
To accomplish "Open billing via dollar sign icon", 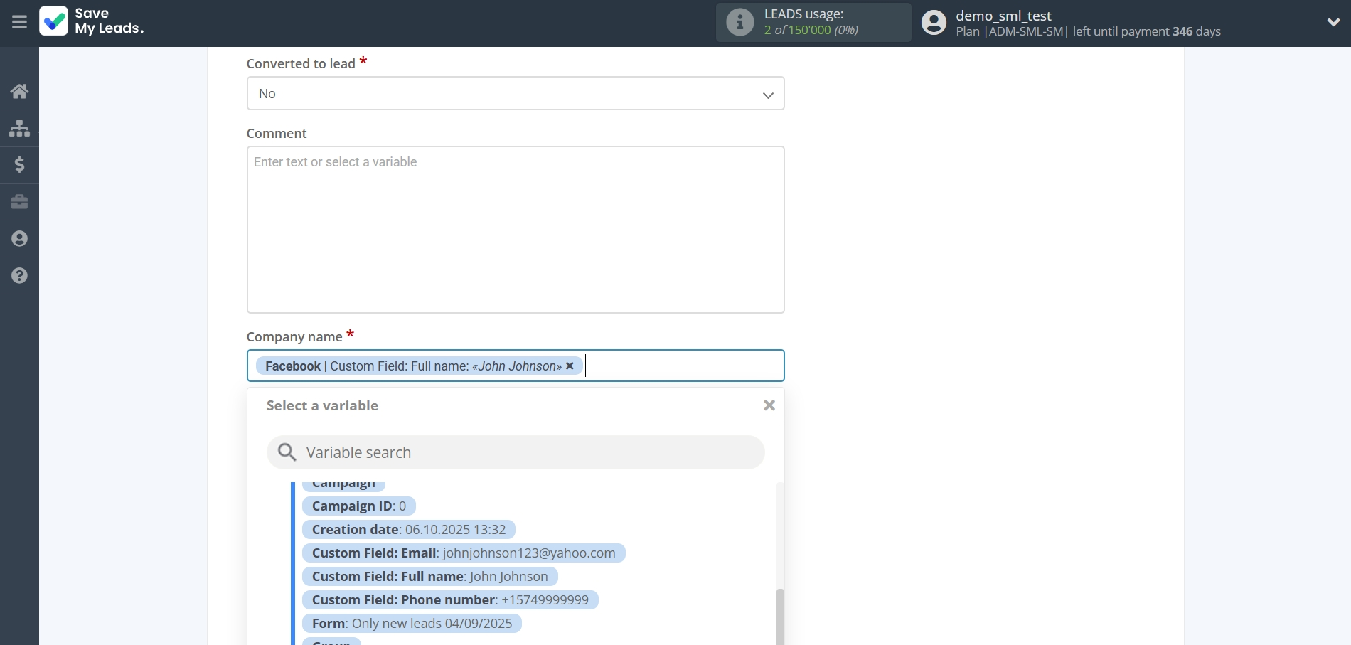I will 19,165.
